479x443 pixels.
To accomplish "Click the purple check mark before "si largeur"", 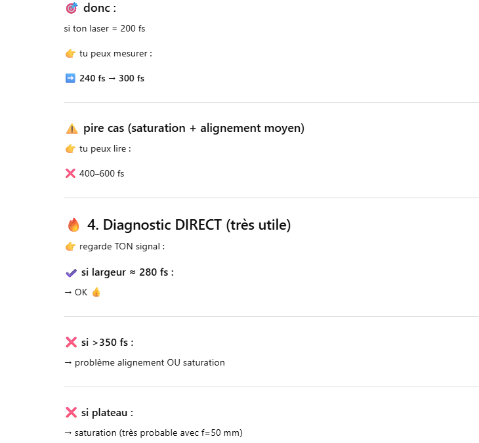I will click(x=72, y=272).
